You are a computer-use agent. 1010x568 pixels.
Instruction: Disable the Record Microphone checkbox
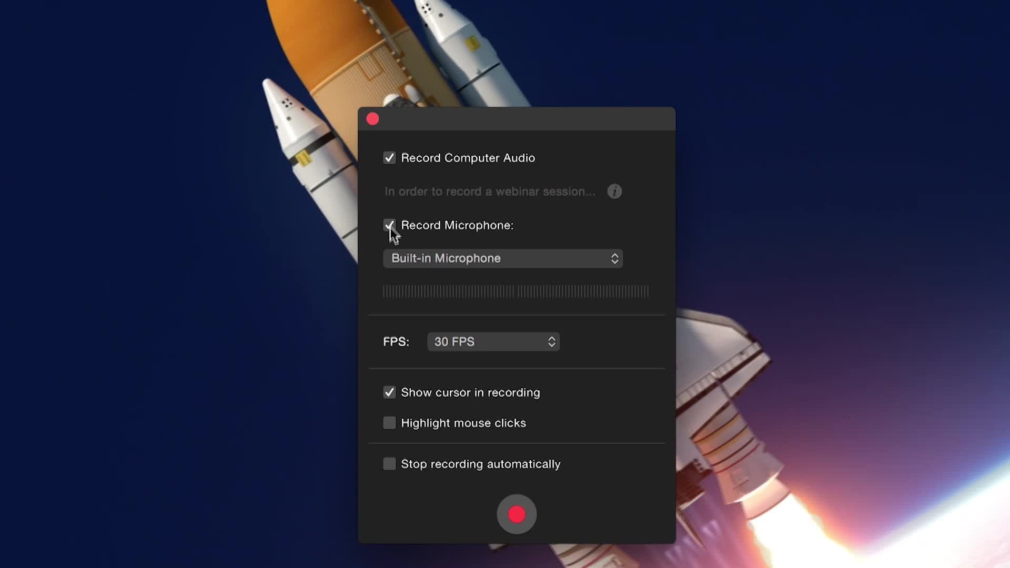click(x=389, y=225)
